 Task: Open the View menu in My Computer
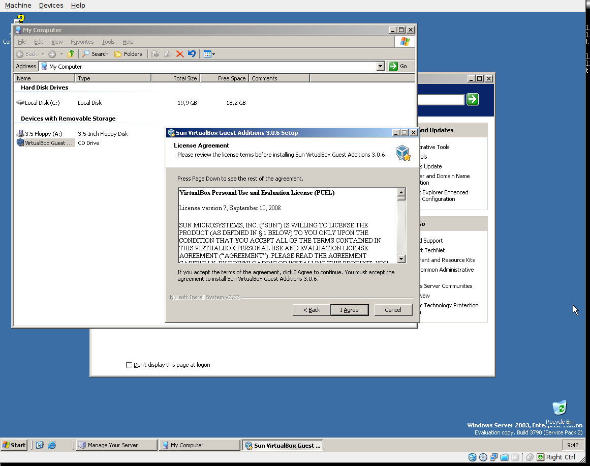(x=57, y=42)
